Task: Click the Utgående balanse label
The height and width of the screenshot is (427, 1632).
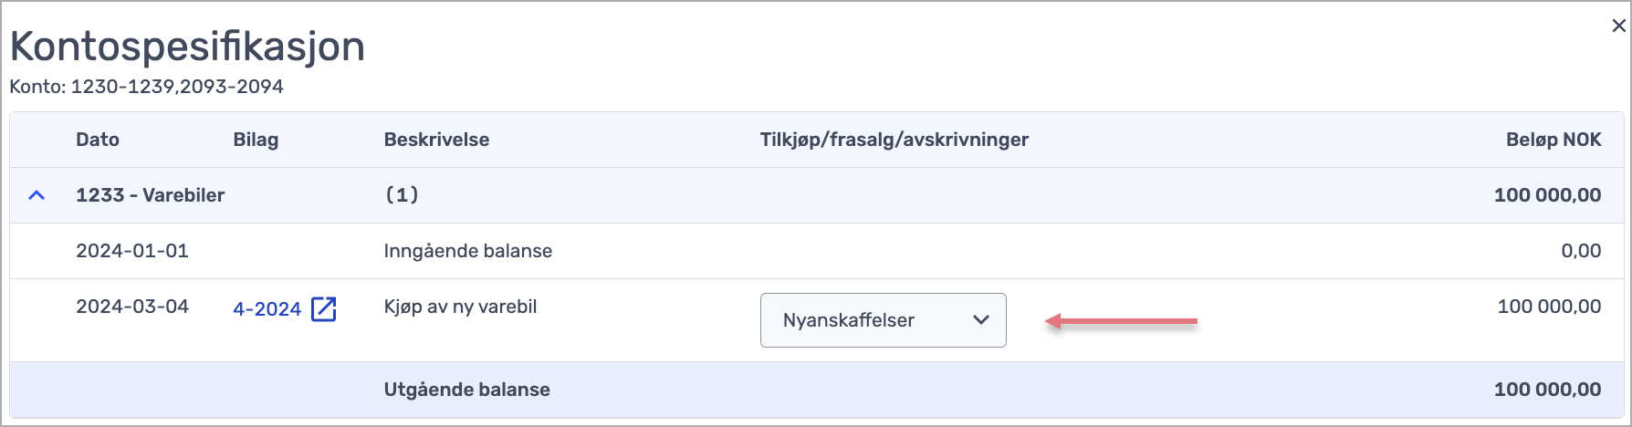Action: coord(466,390)
